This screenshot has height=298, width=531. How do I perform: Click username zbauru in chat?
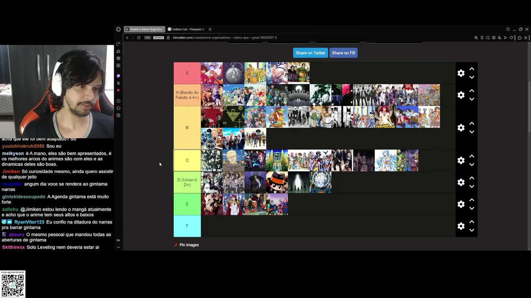(x=17, y=235)
